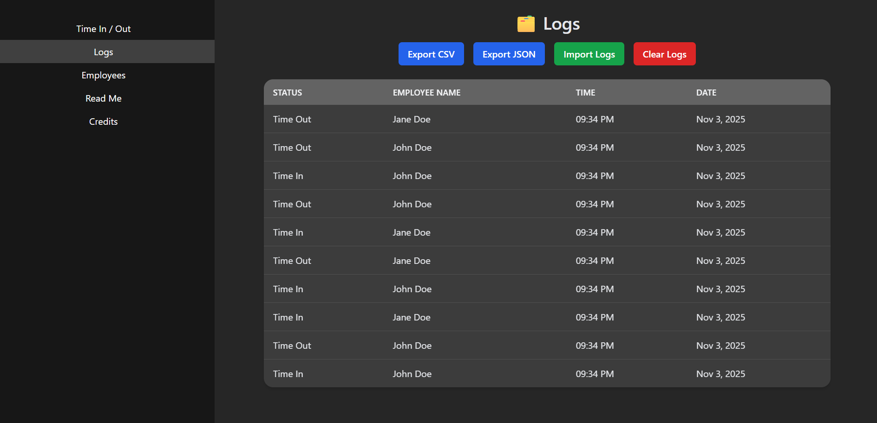
Task: Open the Export CSV function
Action: tap(431, 54)
